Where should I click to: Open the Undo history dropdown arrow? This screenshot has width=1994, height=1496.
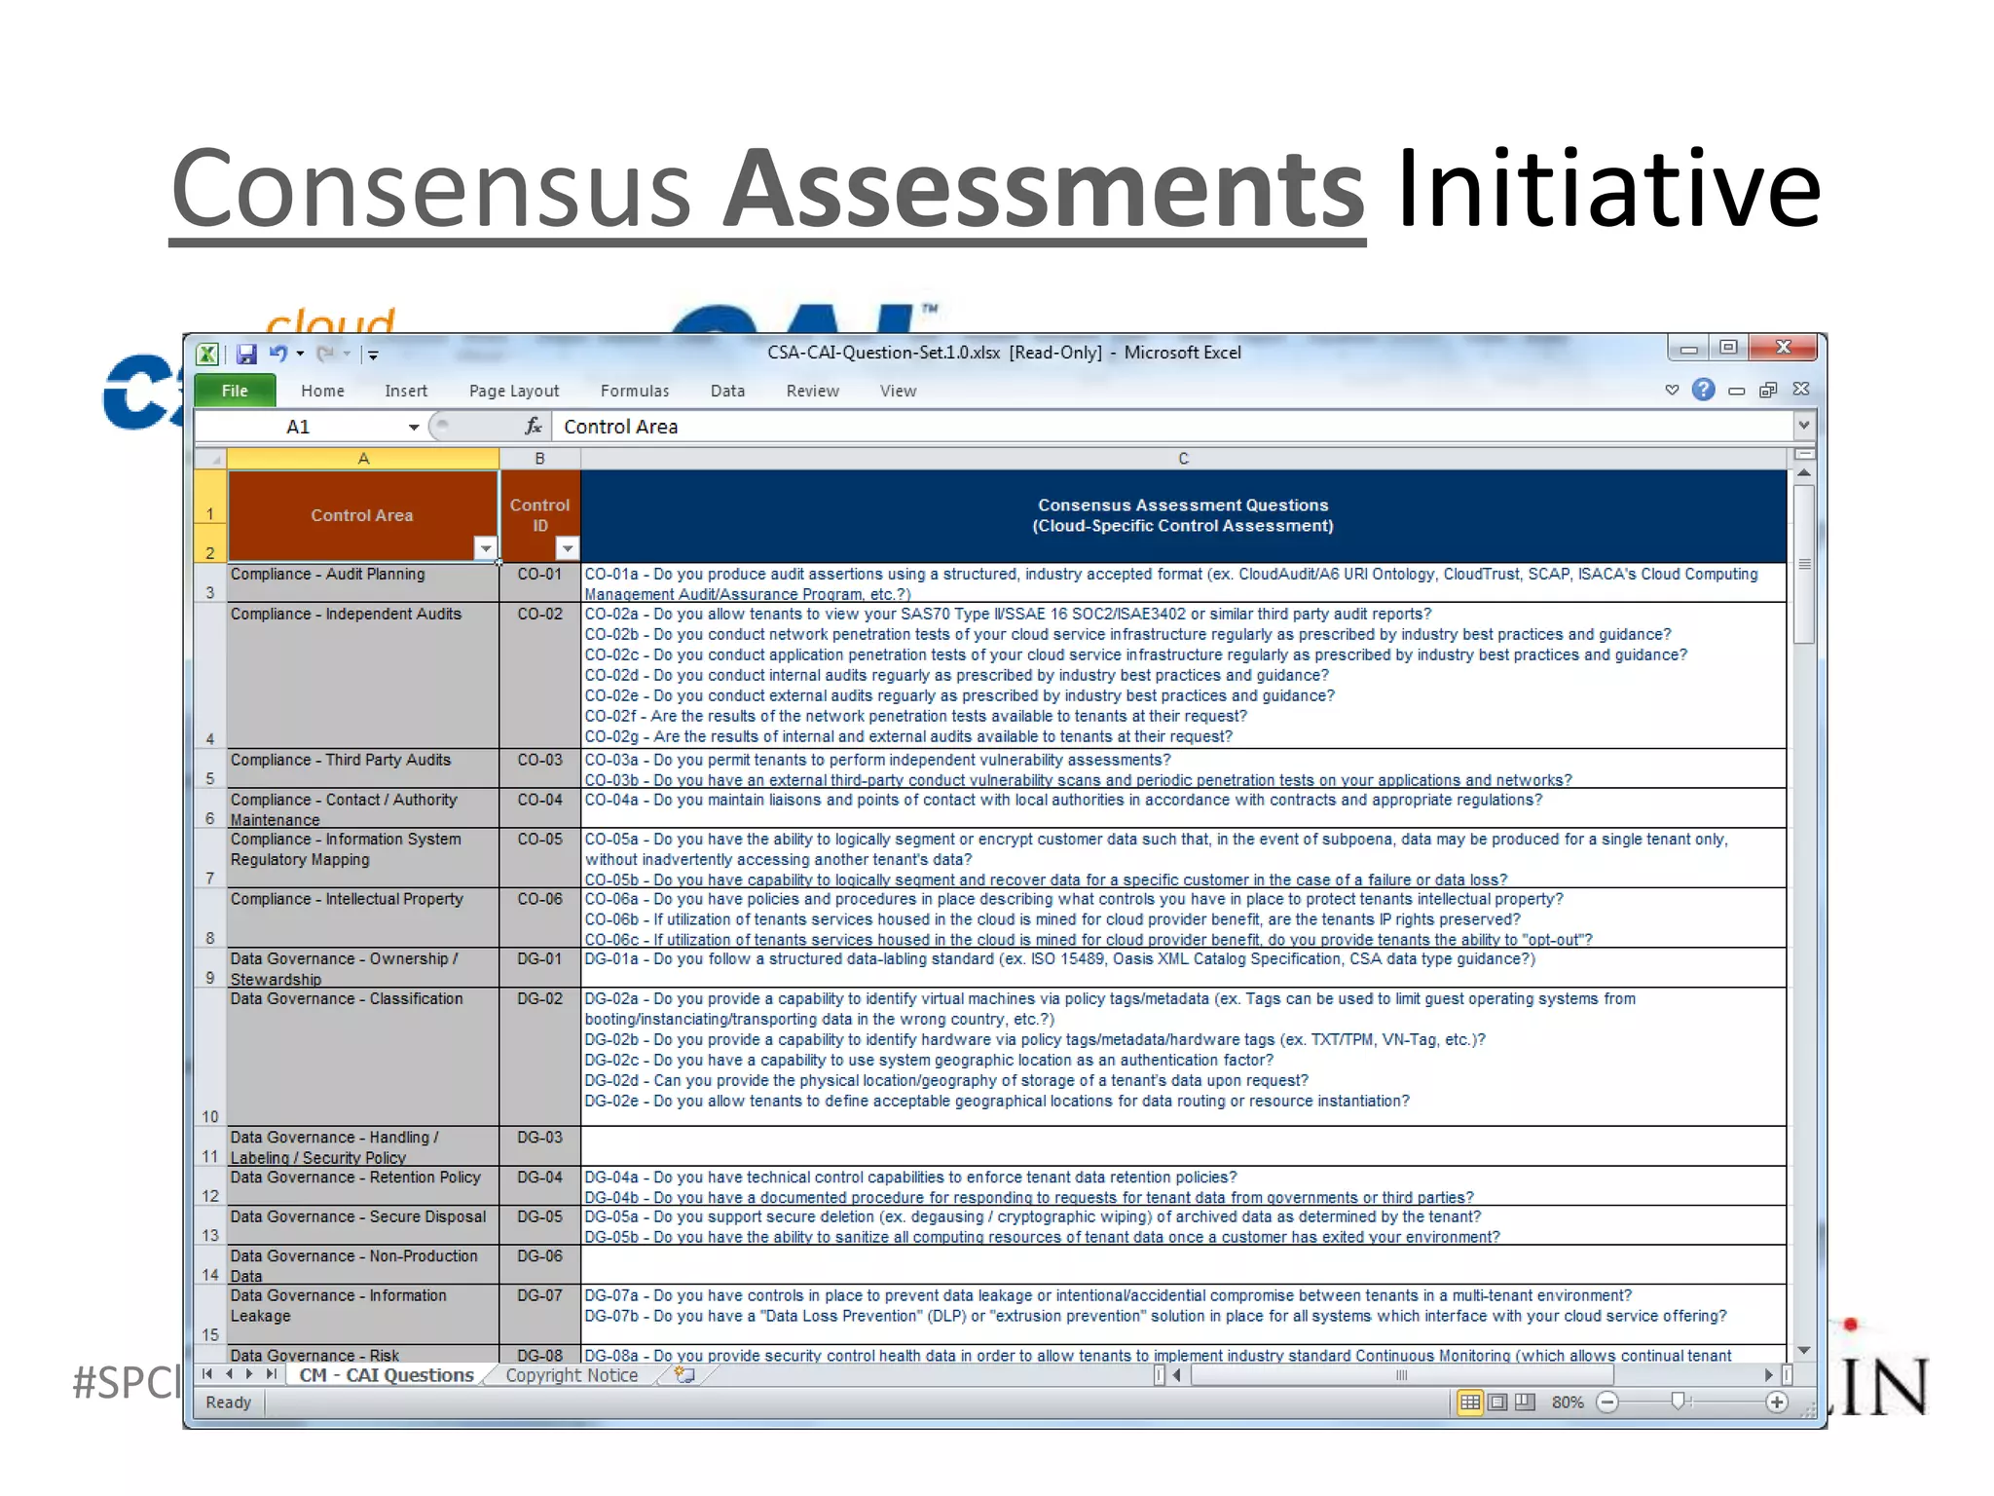(x=300, y=354)
